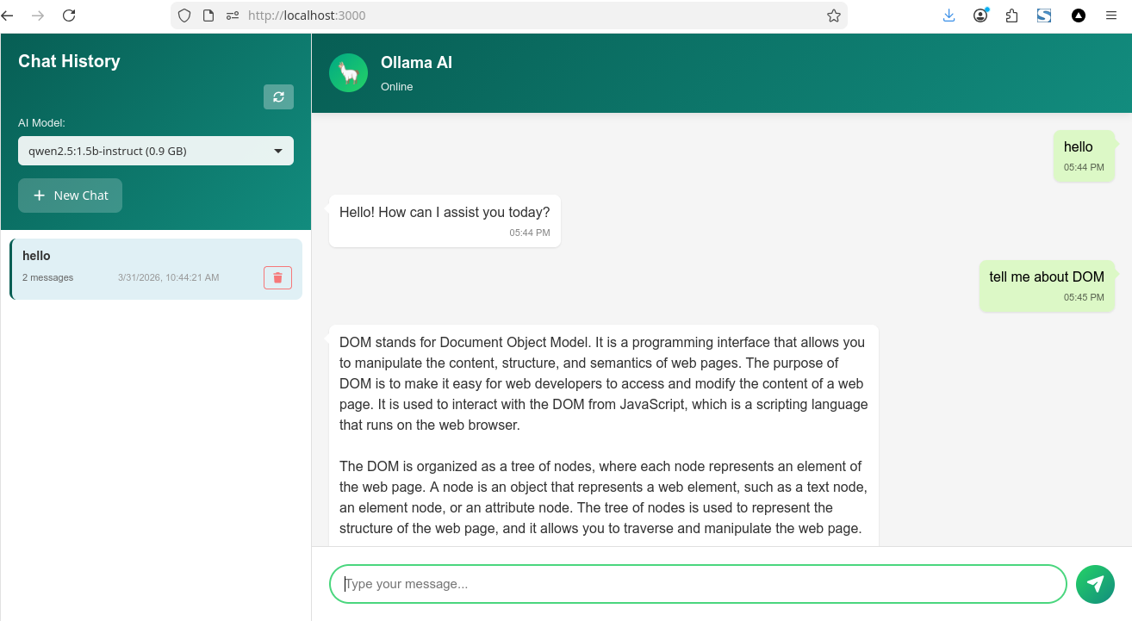Open the browser account profile icon
This screenshot has height=621, width=1132.
pos(980,15)
